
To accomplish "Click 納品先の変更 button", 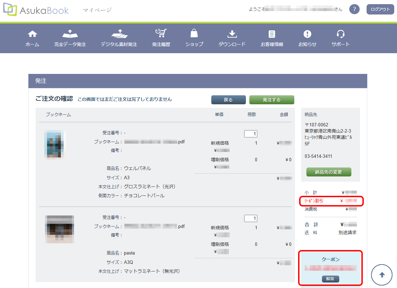I will [x=329, y=172].
